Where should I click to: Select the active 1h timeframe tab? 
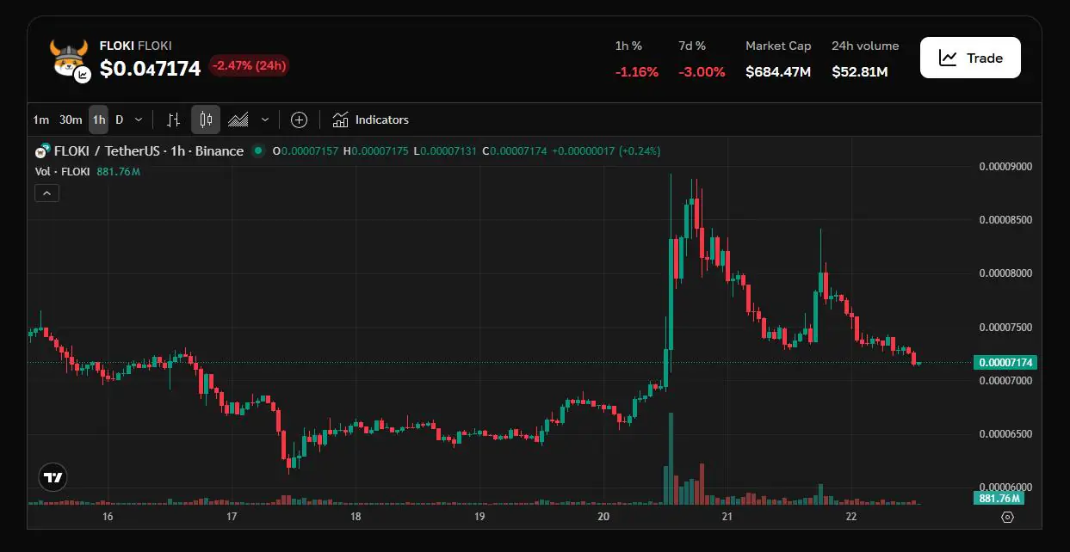(99, 120)
